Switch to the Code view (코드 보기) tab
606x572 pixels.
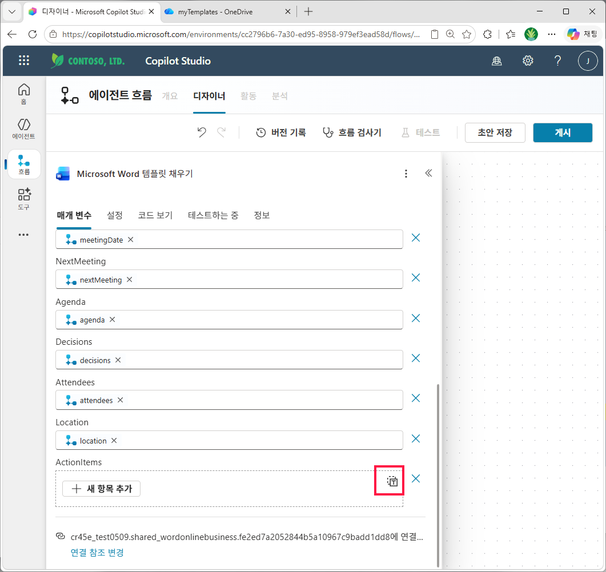(x=155, y=215)
